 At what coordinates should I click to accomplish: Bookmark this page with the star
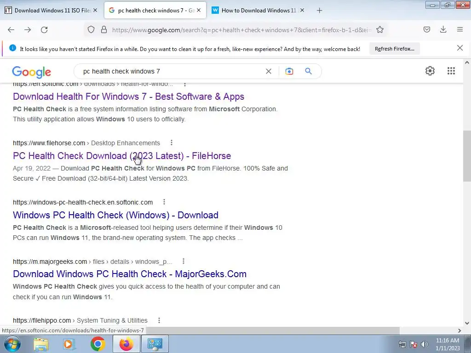pos(379,29)
